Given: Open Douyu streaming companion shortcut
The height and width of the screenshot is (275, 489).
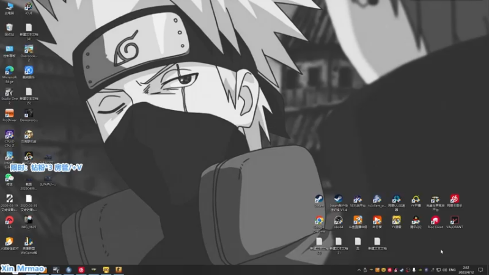Looking at the screenshot, I should click(358, 222).
